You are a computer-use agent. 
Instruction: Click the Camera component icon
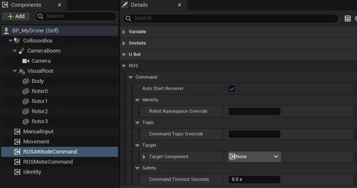coord(26,61)
